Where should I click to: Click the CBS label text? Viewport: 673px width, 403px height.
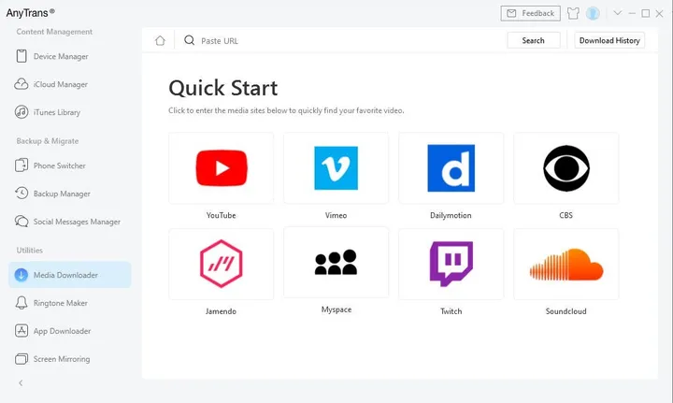coord(566,215)
